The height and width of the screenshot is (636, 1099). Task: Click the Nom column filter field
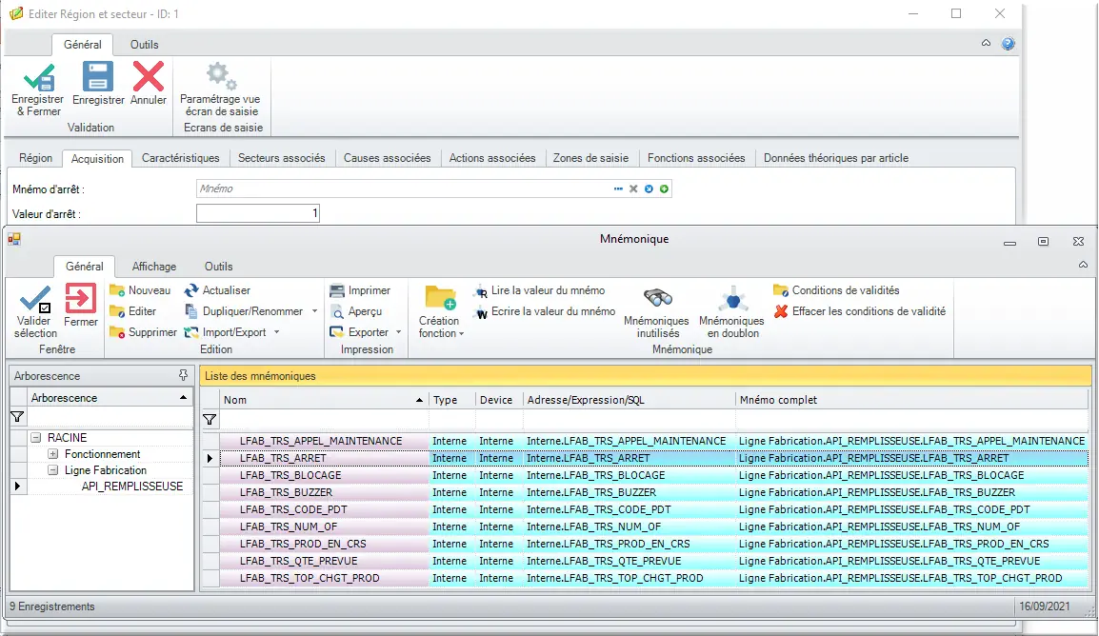click(x=324, y=420)
